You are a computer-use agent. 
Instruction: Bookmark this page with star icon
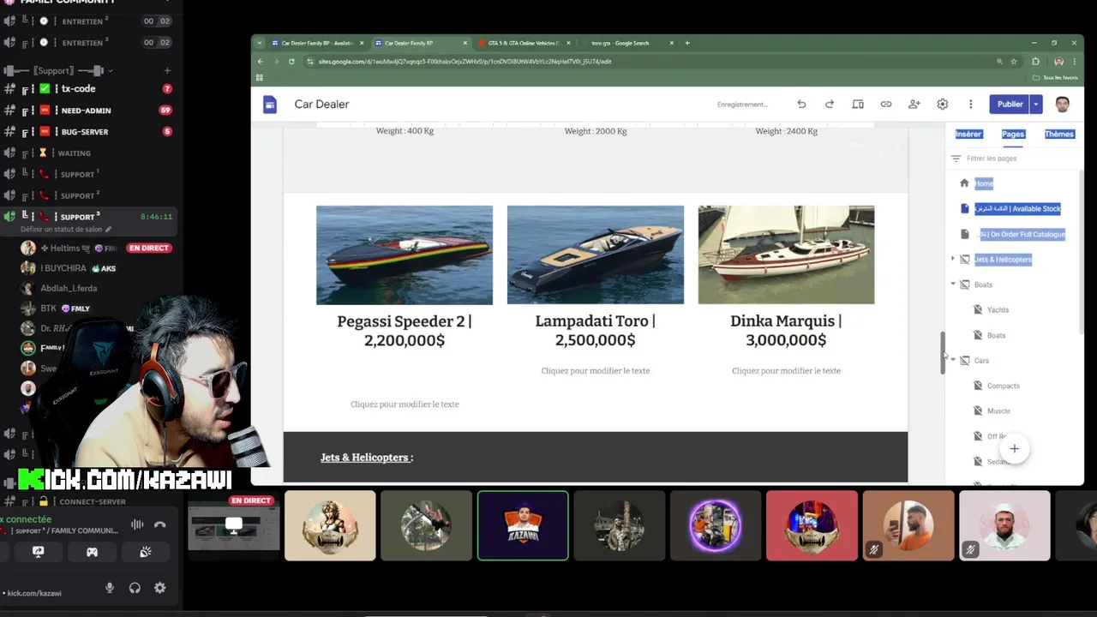pos(1014,62)
